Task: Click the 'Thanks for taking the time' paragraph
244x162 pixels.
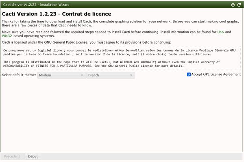Action: tap(120, 23)
